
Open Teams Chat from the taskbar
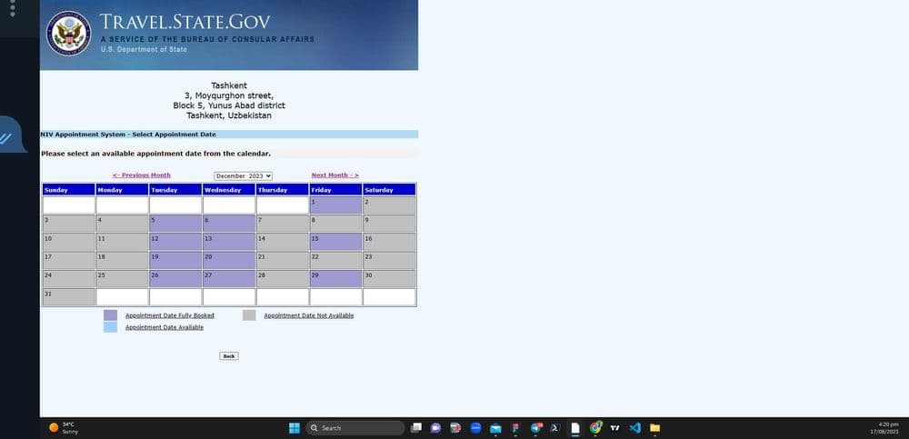(x=435, y=428)
